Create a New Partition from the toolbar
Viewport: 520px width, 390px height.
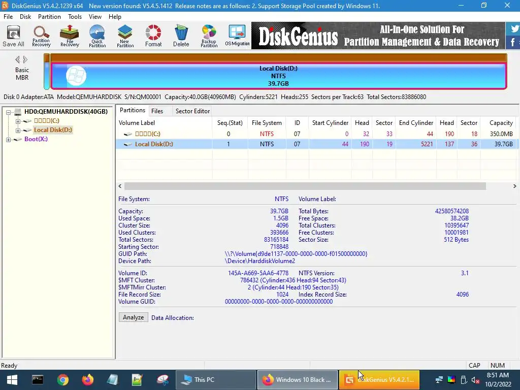125,36
